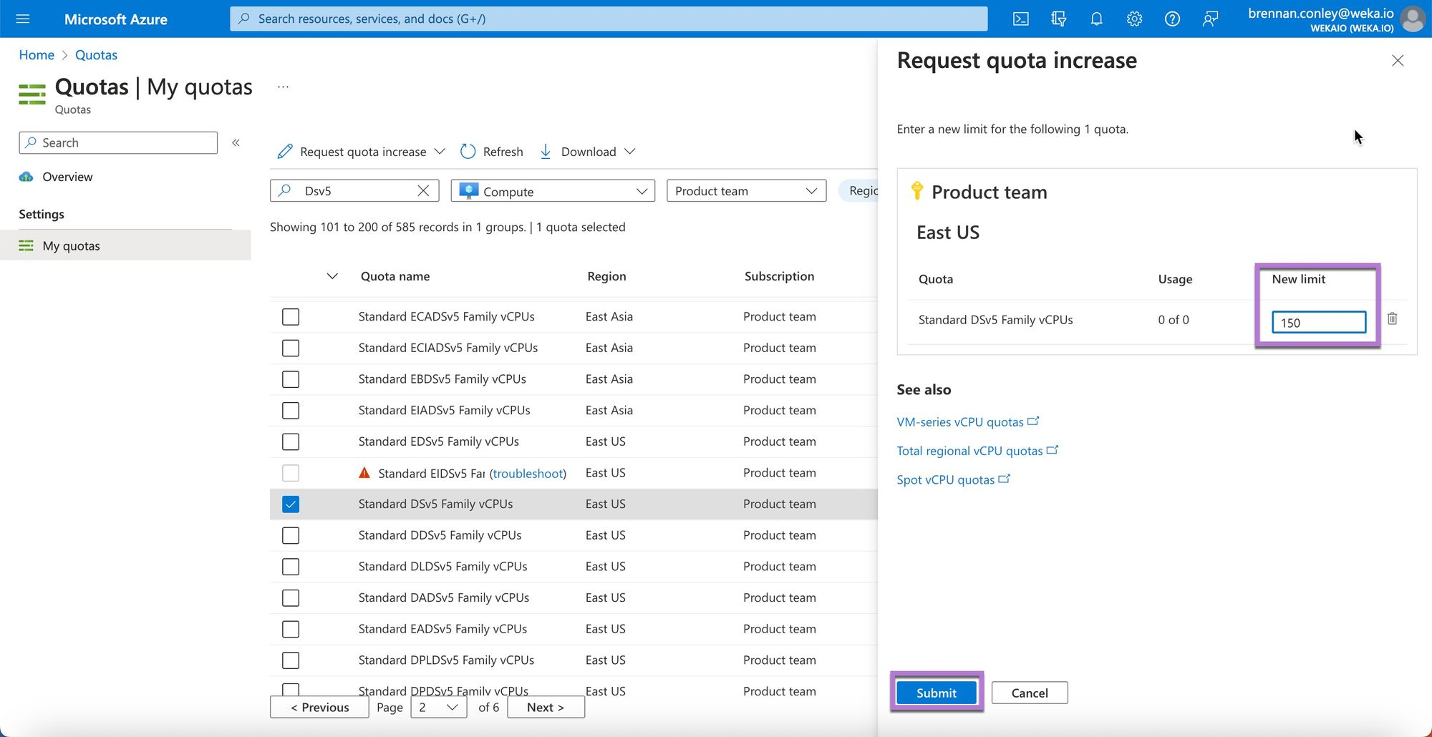Open the feedback icon in header

(1210, 19)
